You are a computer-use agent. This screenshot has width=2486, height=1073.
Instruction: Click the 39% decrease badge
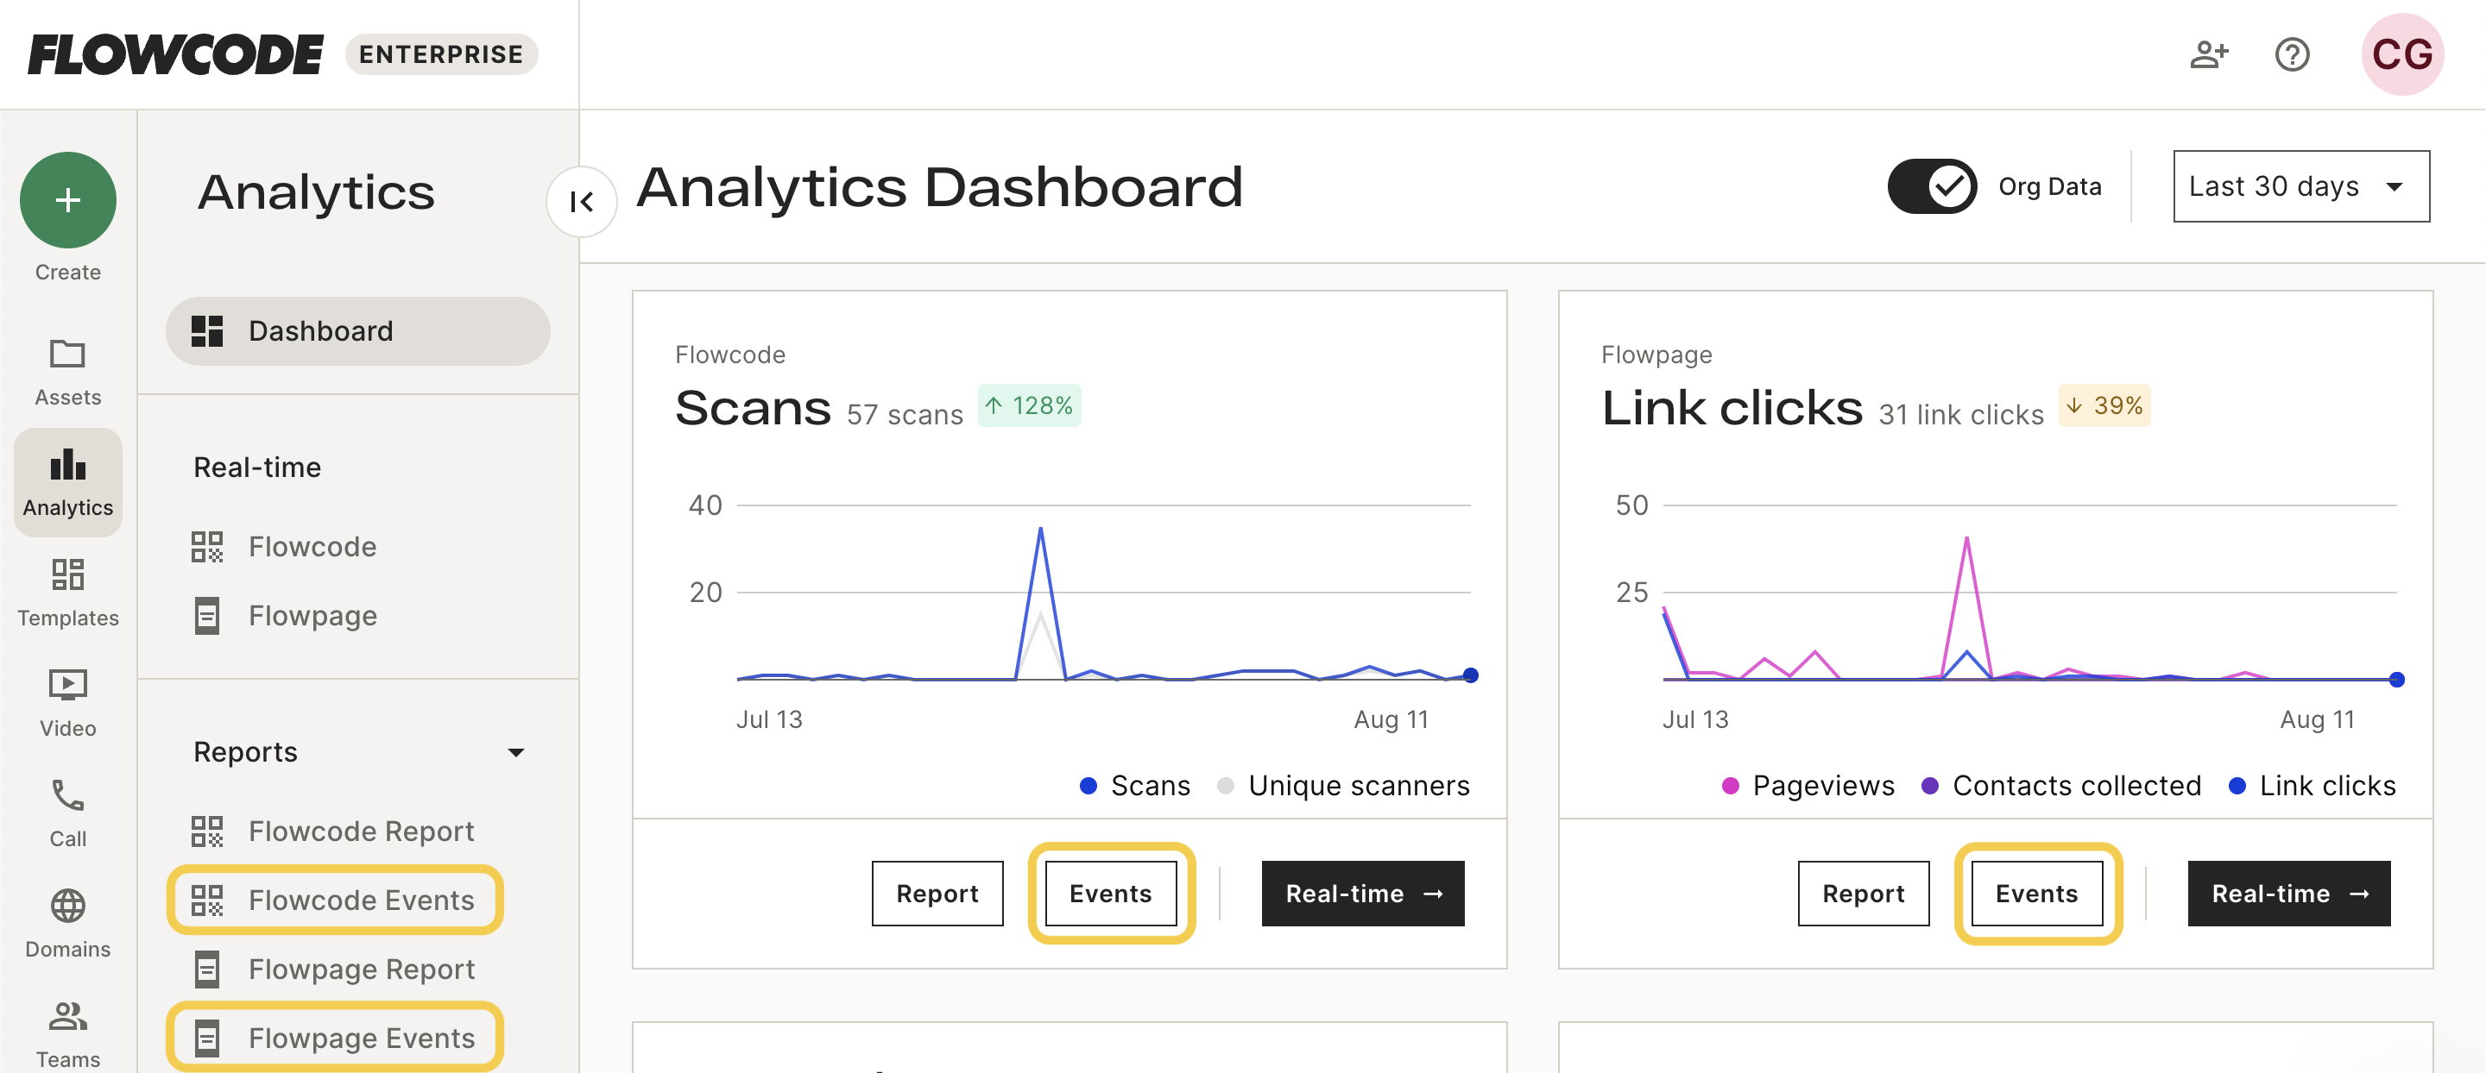(x=2104, y=405)
